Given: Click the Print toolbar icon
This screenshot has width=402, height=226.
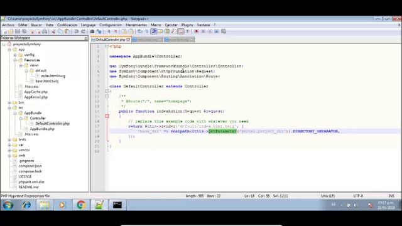Looking at the screenshot, I should point(45,31).
